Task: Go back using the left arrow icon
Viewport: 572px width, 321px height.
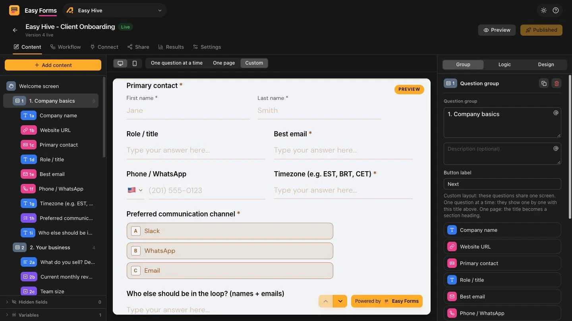Action: (15, 30)
